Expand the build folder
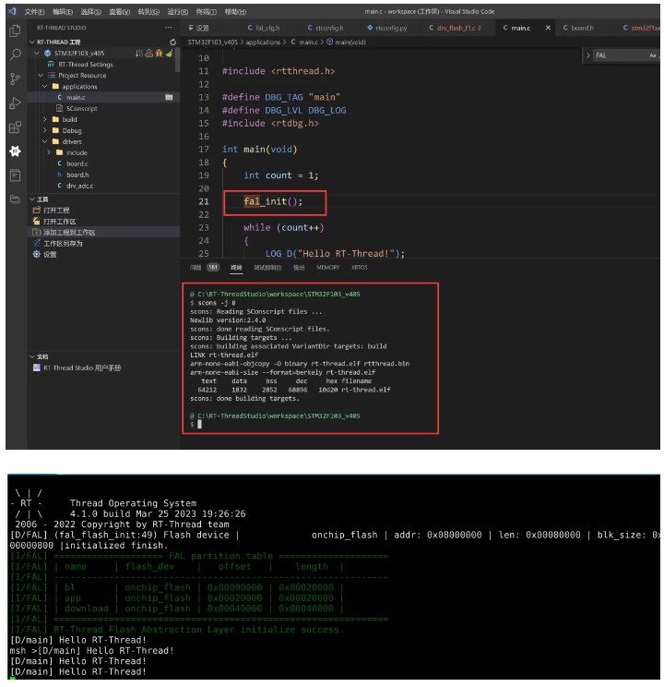The height and width of the screenshot is (687, 664). tap(44, 119)
